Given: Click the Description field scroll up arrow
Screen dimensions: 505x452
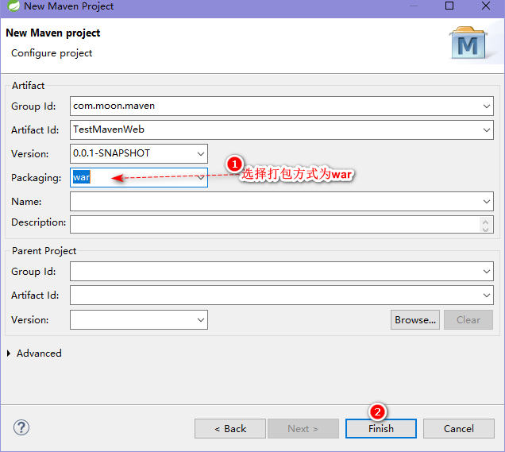Looking at the screenshot, I should coord(486,222).
